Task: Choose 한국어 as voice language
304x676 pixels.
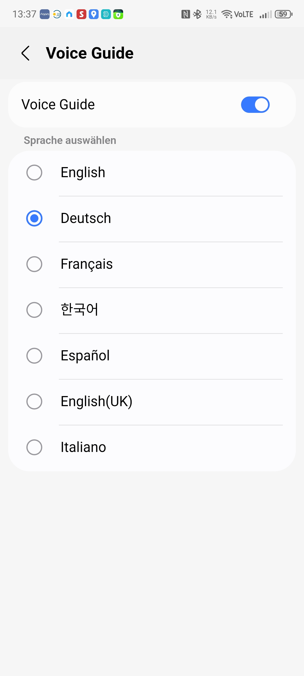Action: (34, 310)
